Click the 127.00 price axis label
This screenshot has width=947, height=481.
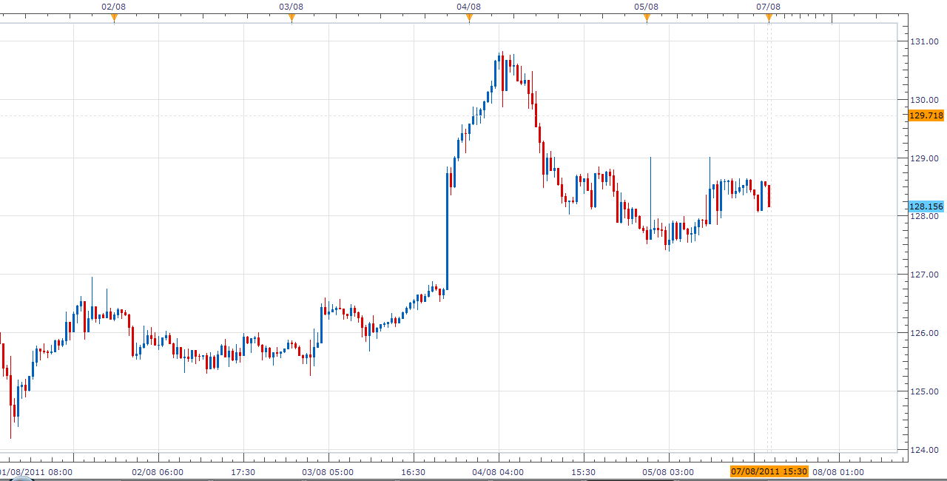[924, 275]
